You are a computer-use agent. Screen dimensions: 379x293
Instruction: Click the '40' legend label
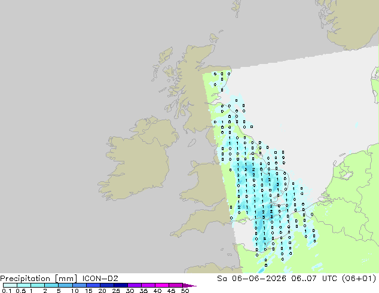coord(158,291)
